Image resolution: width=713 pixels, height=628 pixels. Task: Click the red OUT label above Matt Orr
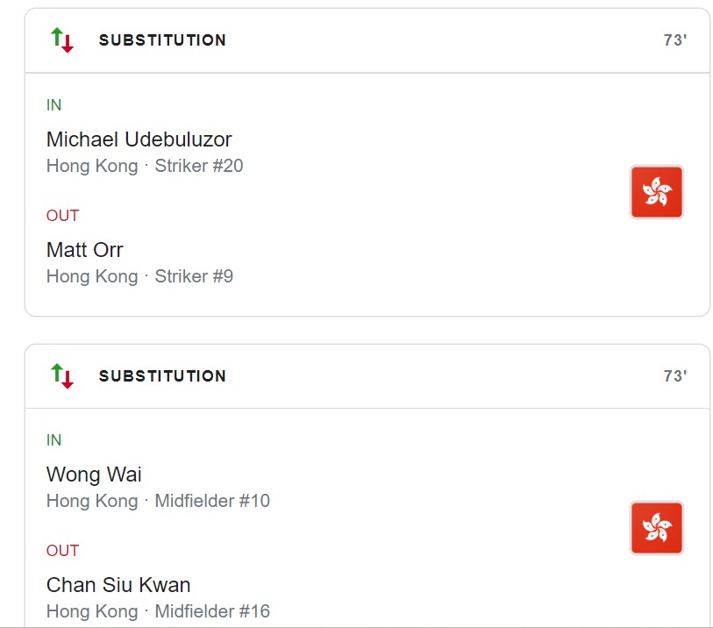62,216
